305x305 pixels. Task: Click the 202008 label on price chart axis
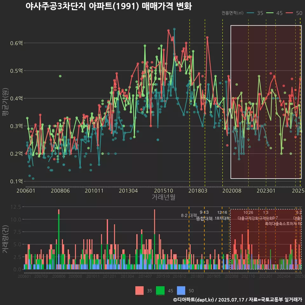pyautogui.click(x=232, y=191)
